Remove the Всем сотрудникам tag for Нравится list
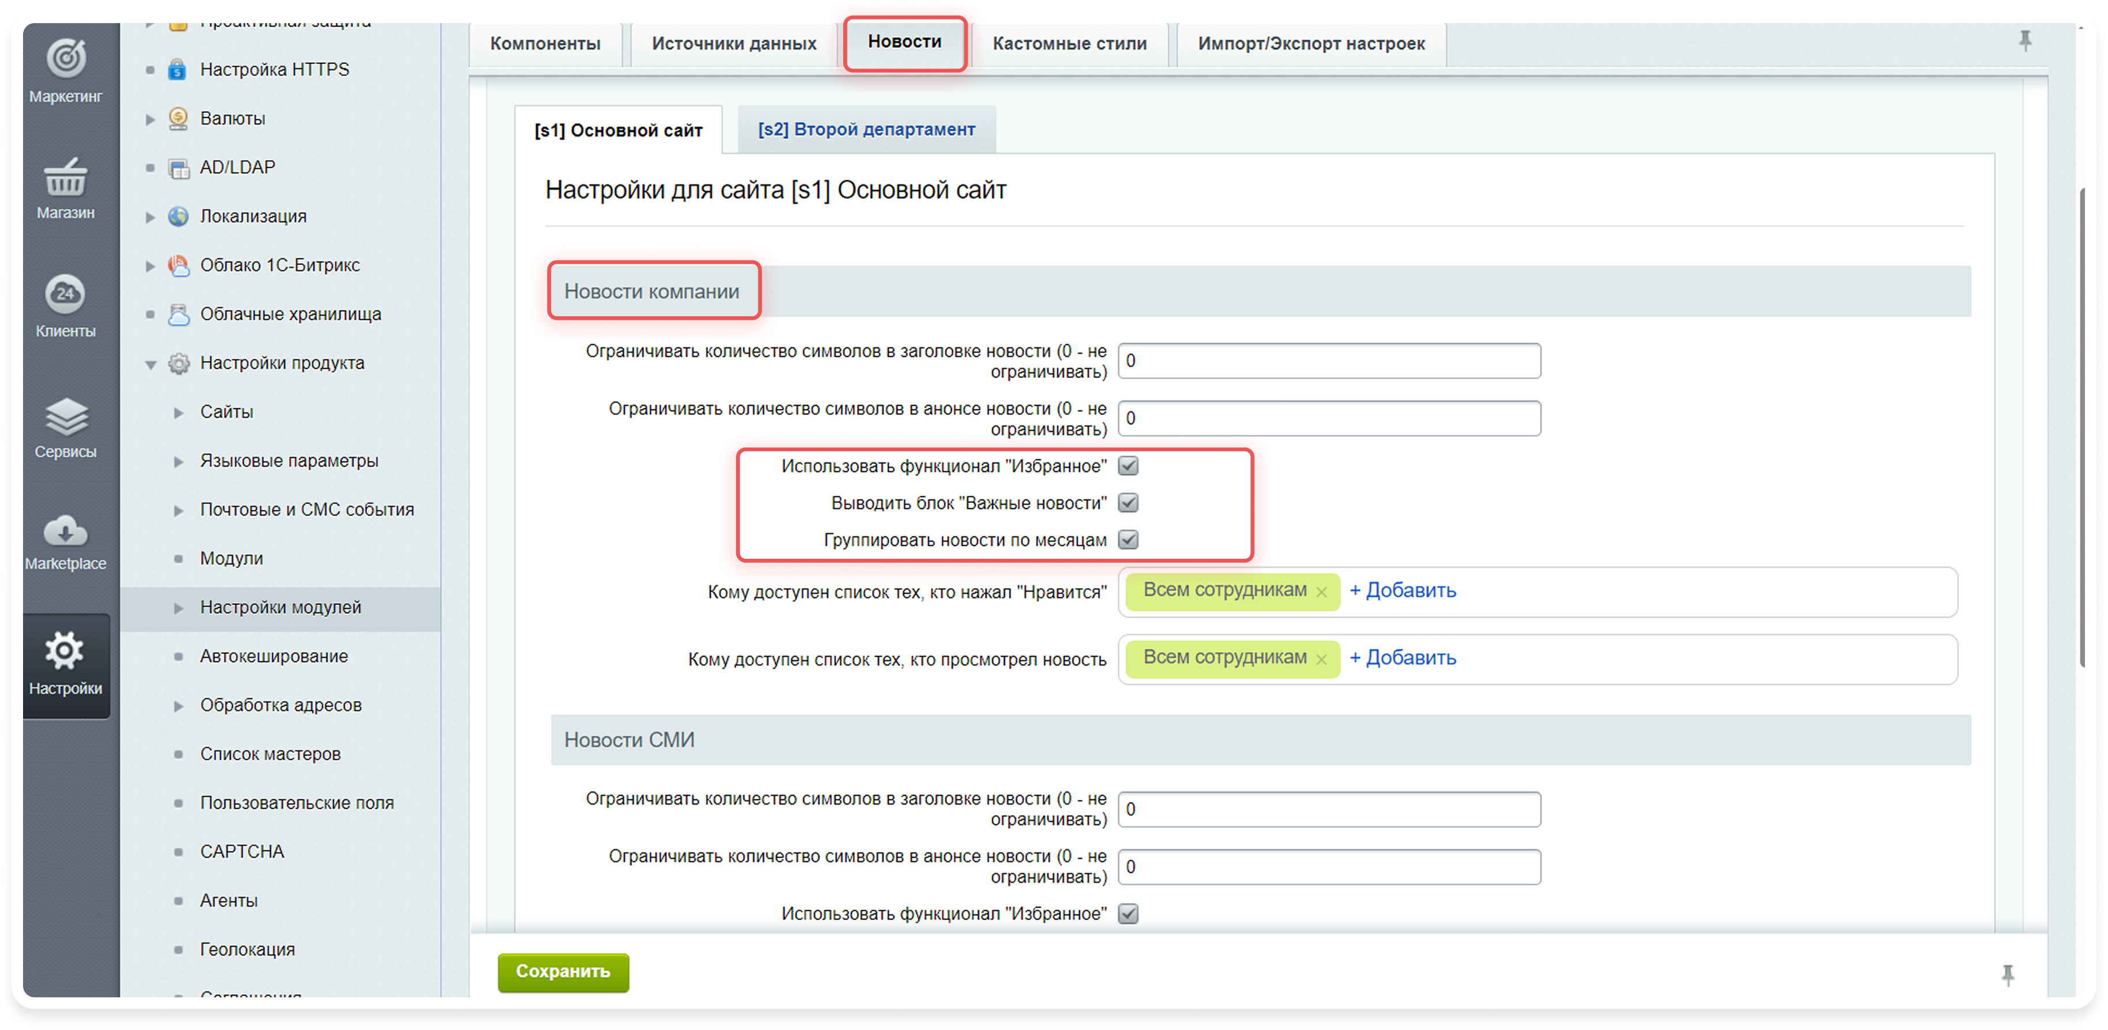Screen dimensions: 2108x1030 (1321, 592)
